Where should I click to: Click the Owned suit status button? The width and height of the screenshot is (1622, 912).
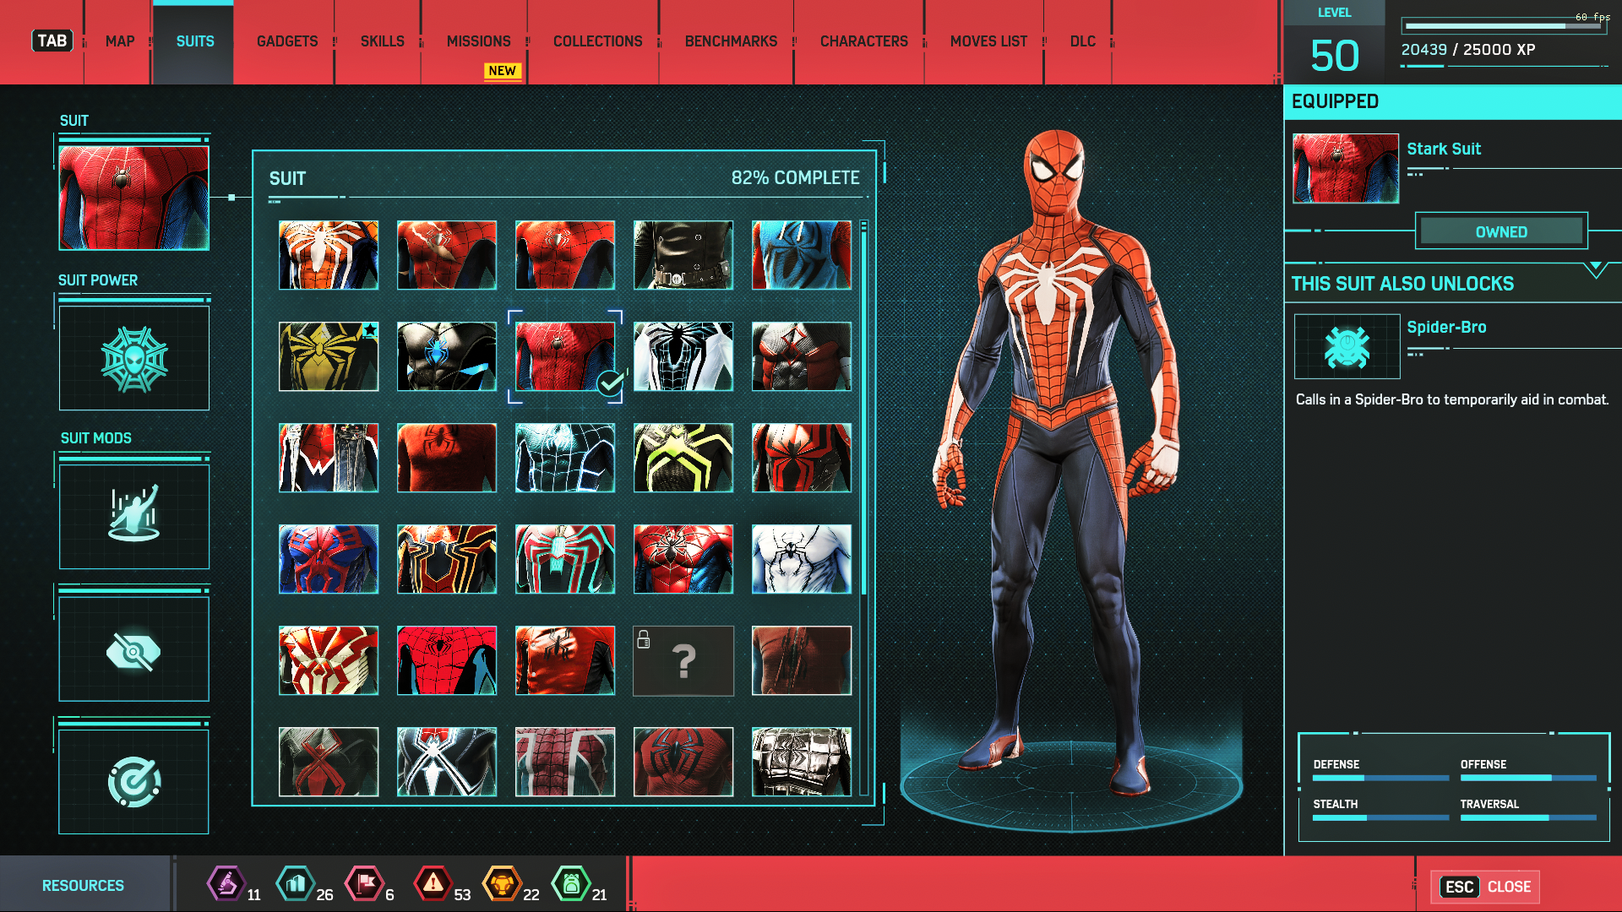coord(1501,231)
